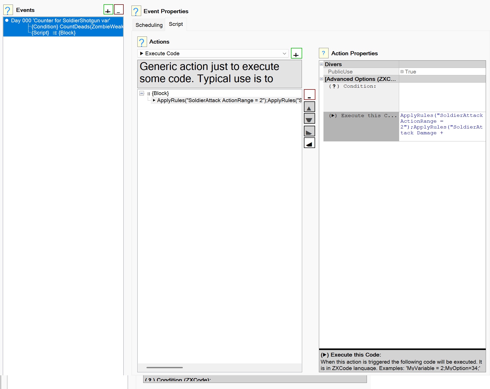Move selected action down
Screen dimensions: 490x389
309,119
